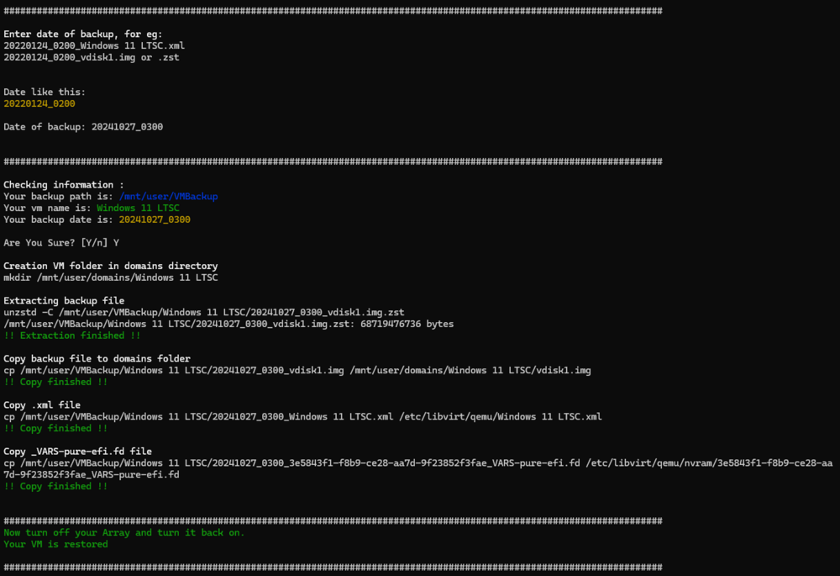Image resolution: width=840 pixels, height=576 pixels.
Task: Click the '20220124_0200_vdisk1.img or .zst' line
Action: (x=91, y=57)
